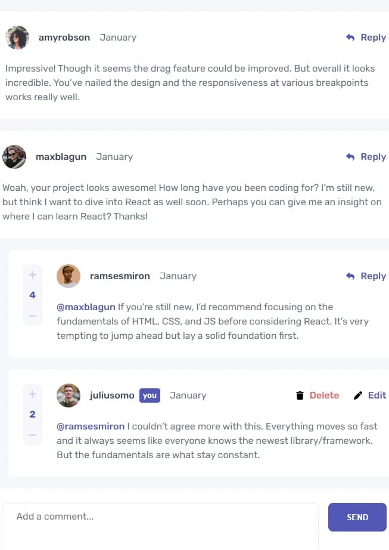Open amyrobson's profile avatar

[x=17, y=38]
